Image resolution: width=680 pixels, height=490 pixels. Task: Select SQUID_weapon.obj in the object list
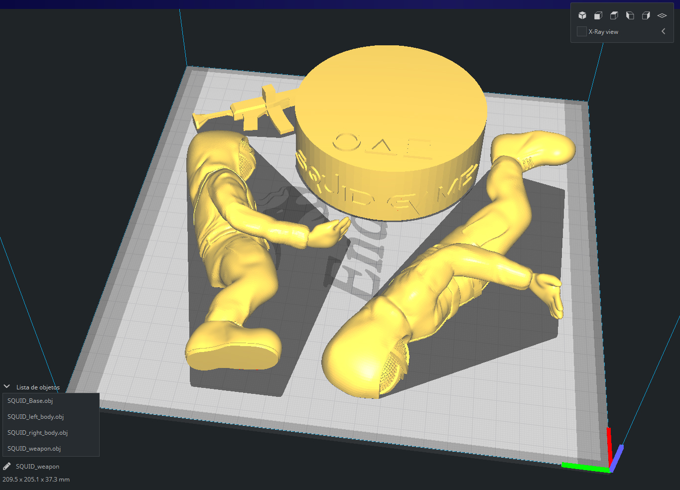pyautogui.click(x=51, y=449)
